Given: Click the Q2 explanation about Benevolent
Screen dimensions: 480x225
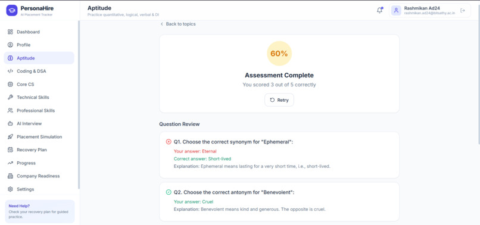Looking at the screenshot, I should coord(250,210).
